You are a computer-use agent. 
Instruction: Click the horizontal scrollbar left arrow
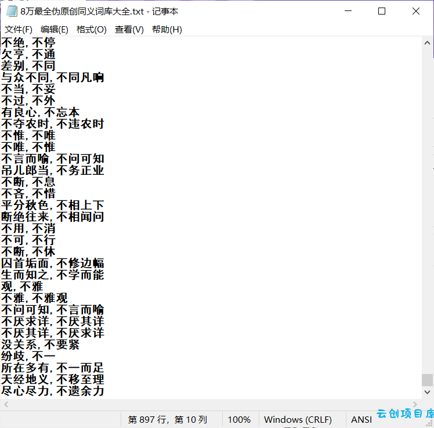(6, 404)
